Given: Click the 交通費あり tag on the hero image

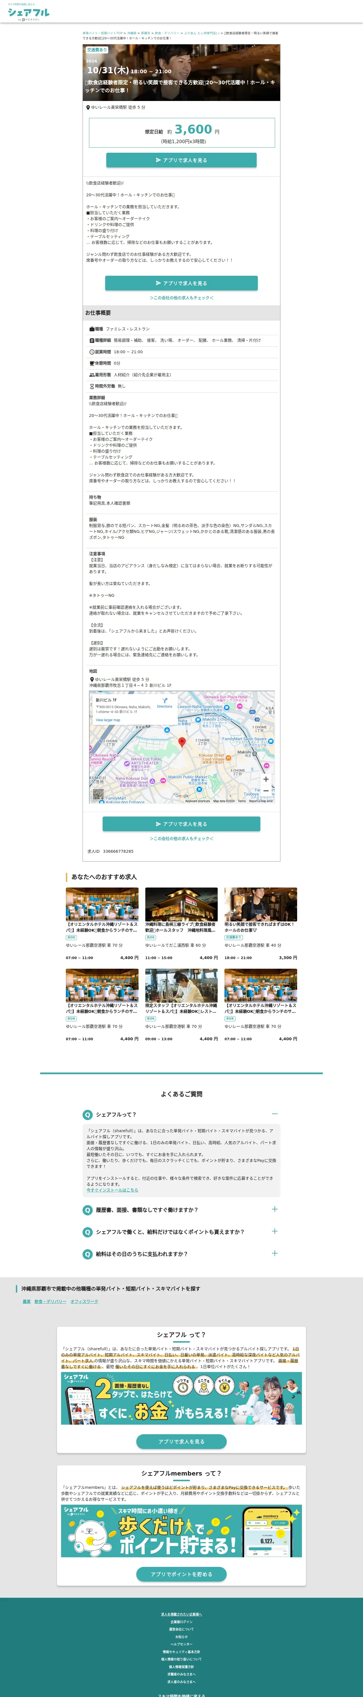Looking at the screenshot, I should tap(97, 50).
